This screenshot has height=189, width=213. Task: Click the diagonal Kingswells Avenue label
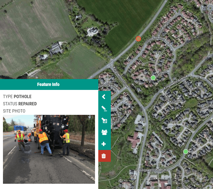pos(176,82)
